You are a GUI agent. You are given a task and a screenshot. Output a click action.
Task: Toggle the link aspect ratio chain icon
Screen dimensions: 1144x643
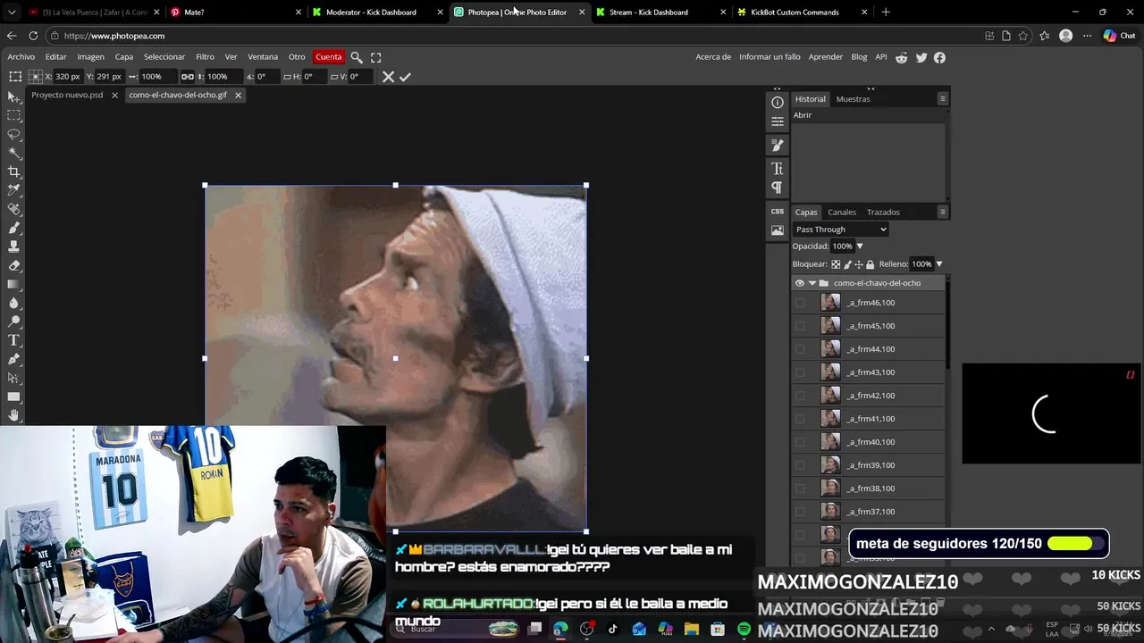pyautogui.click(x=187, y=77)
